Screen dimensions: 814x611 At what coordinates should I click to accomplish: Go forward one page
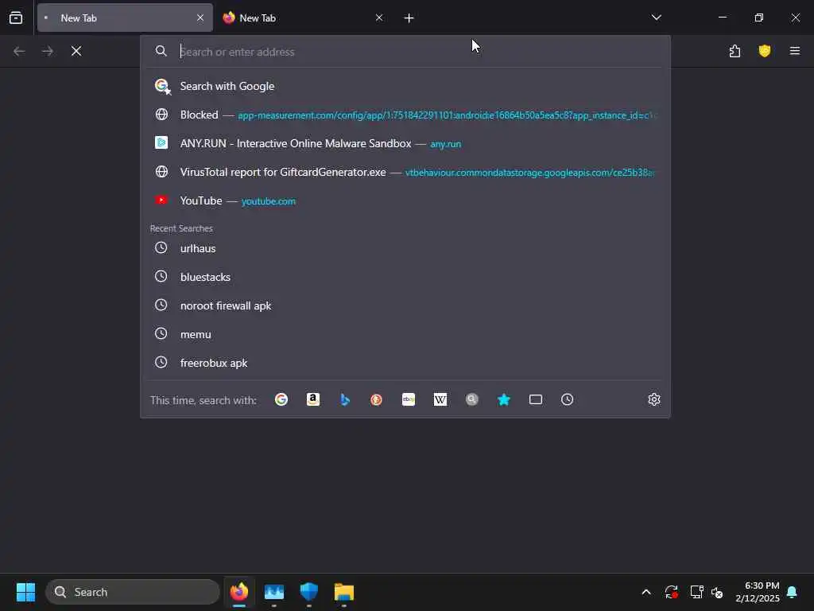click(47, 51)
